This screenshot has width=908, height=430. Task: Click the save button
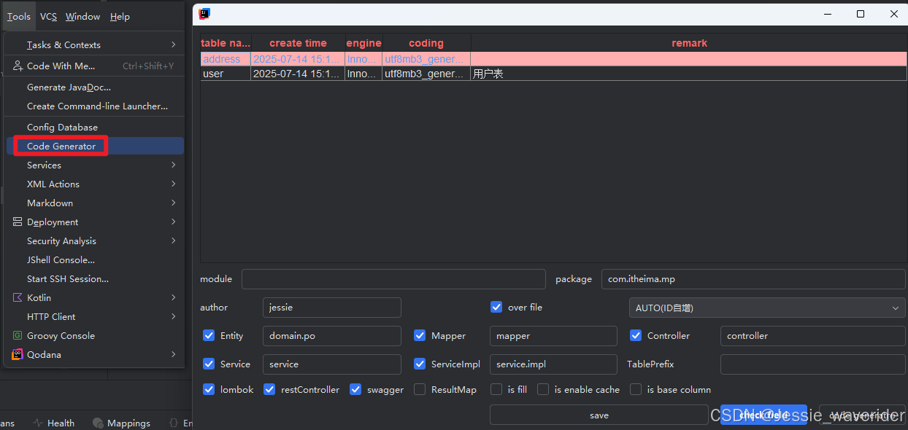(x=599, y=415)
